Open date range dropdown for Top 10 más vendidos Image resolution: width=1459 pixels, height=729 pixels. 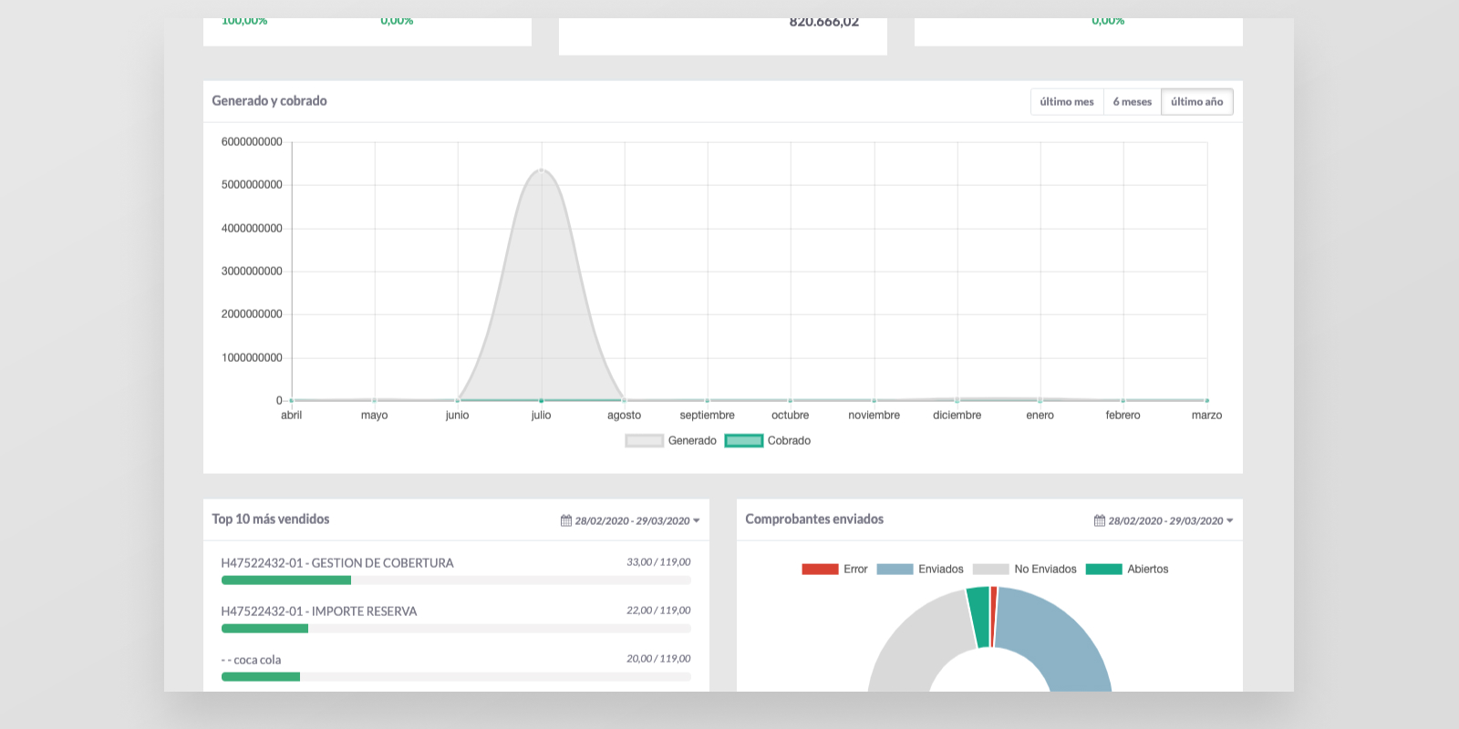tap(631, 521)
